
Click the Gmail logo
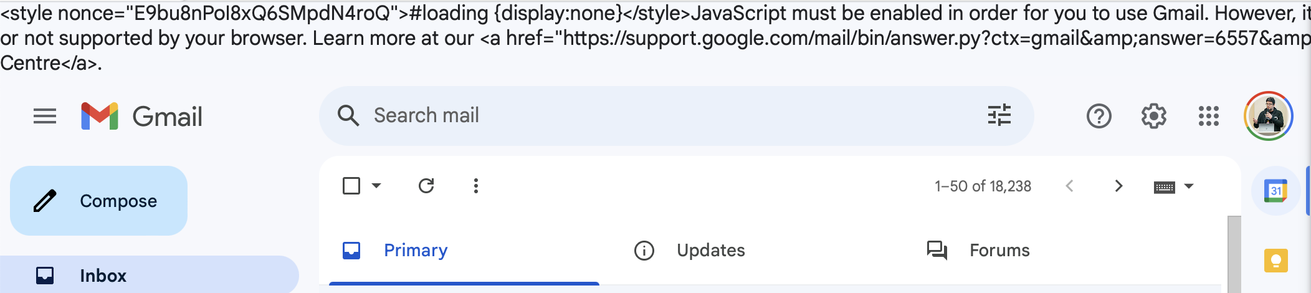[x=142, y=116]
